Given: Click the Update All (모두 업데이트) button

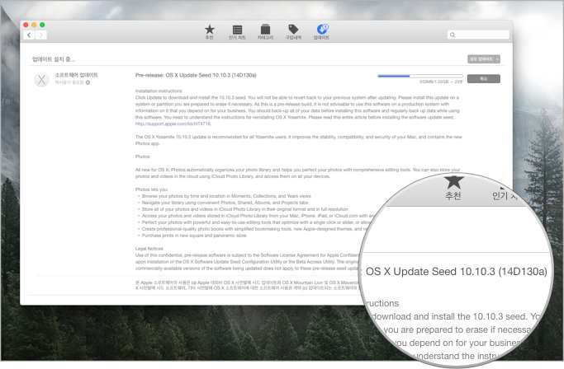Looking at the screenshot, I should [481, 58].
